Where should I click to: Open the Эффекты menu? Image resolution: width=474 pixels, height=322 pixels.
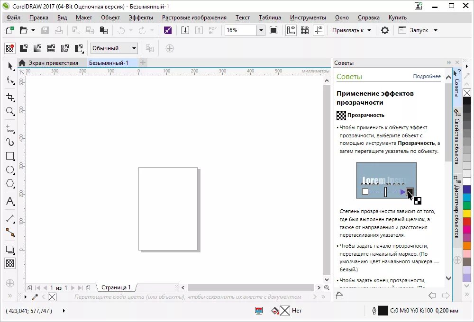click(x=141, y=18)
